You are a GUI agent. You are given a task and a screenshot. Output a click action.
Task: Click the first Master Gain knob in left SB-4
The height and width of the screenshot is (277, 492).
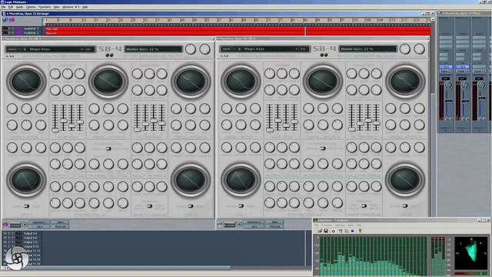click(190, 49)
